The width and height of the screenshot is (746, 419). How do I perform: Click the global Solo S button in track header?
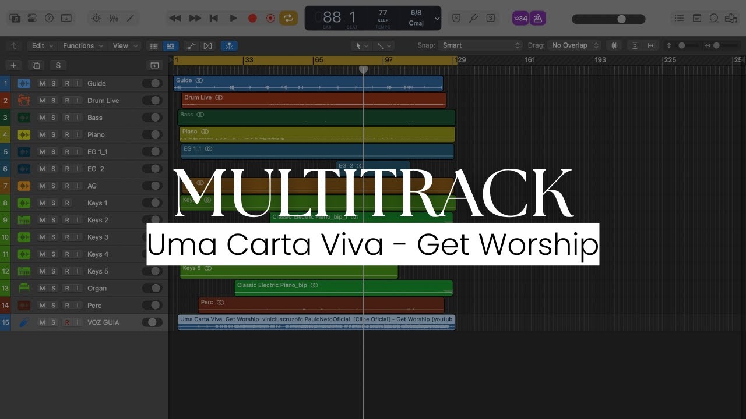[58, 65]
